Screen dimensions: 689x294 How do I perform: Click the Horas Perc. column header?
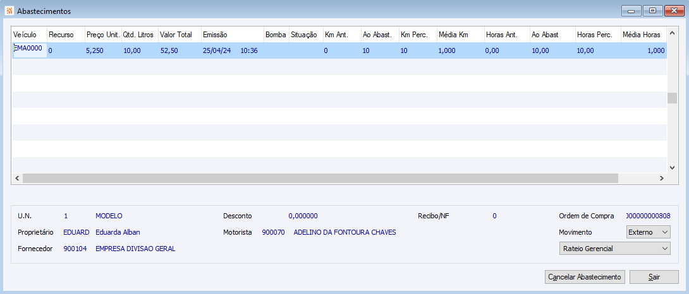click(597, 35)
